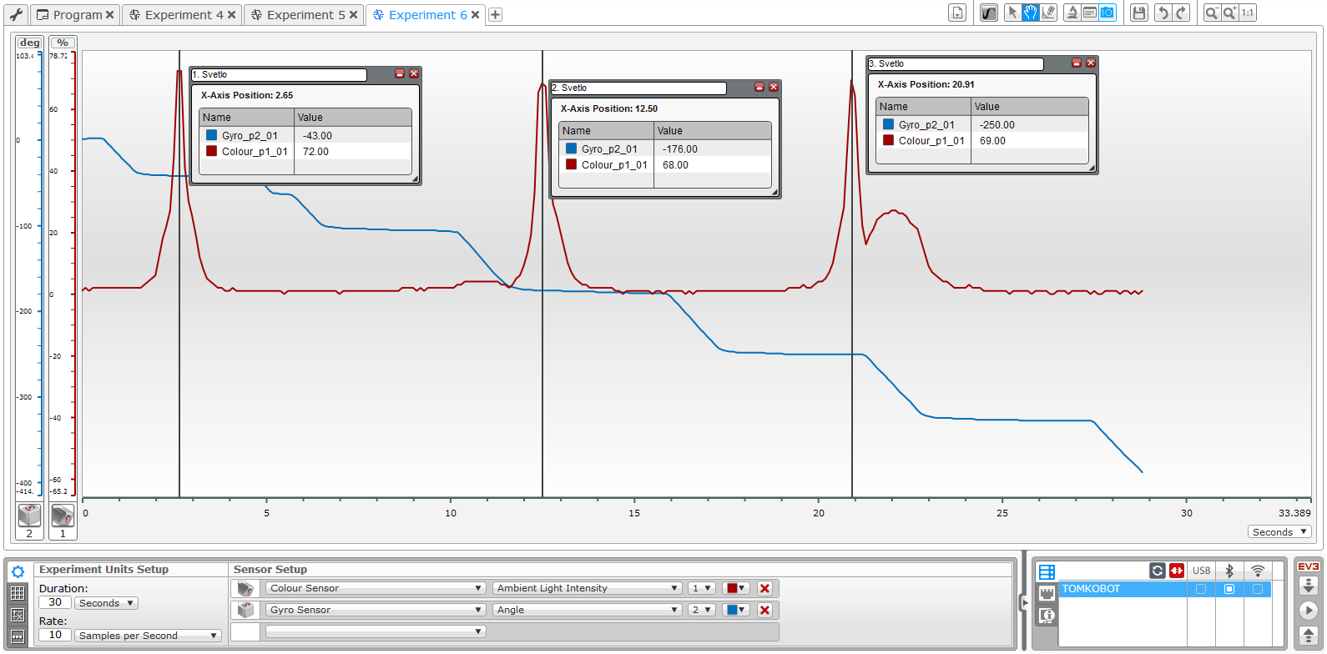Click the Duration value input field

(55, 602)
